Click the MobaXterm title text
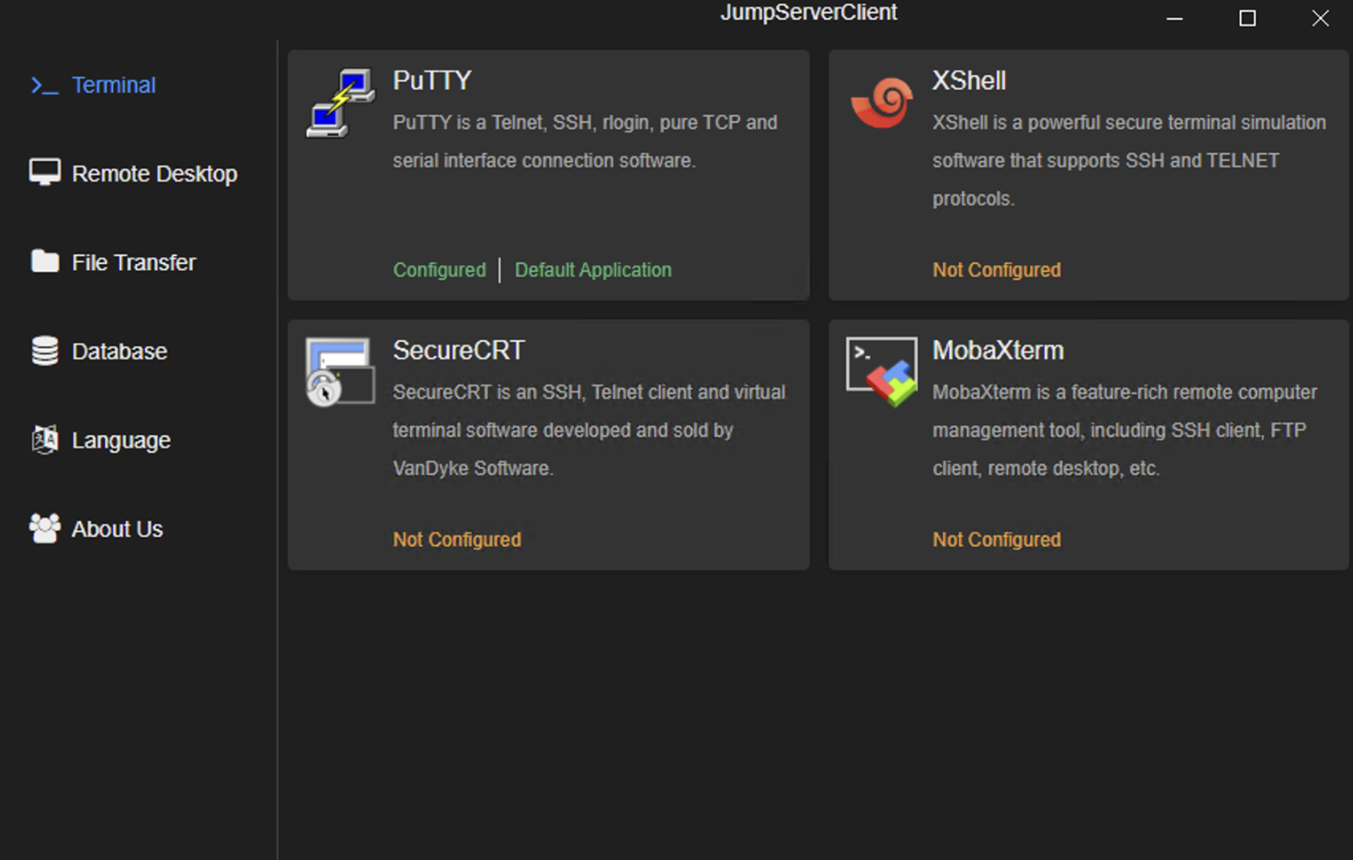 click(x=998, y=351)
